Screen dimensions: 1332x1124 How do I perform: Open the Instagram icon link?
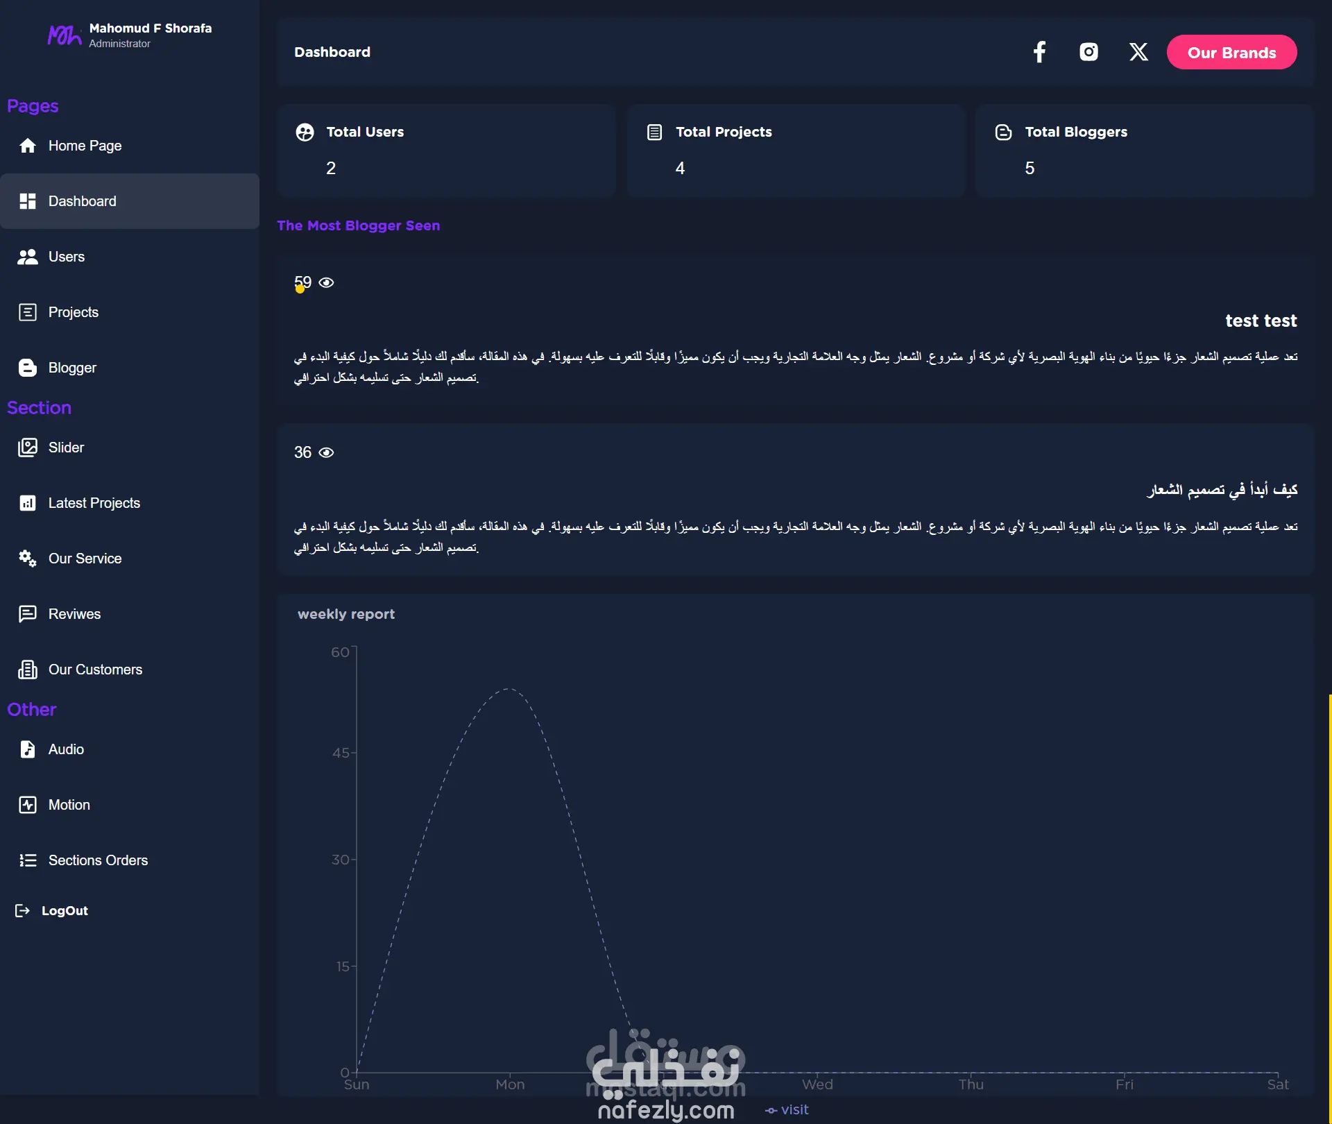pos(1088,52)
